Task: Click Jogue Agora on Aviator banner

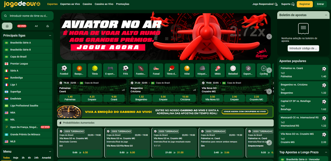Action: pyautogui.click(x=108, y=47)
